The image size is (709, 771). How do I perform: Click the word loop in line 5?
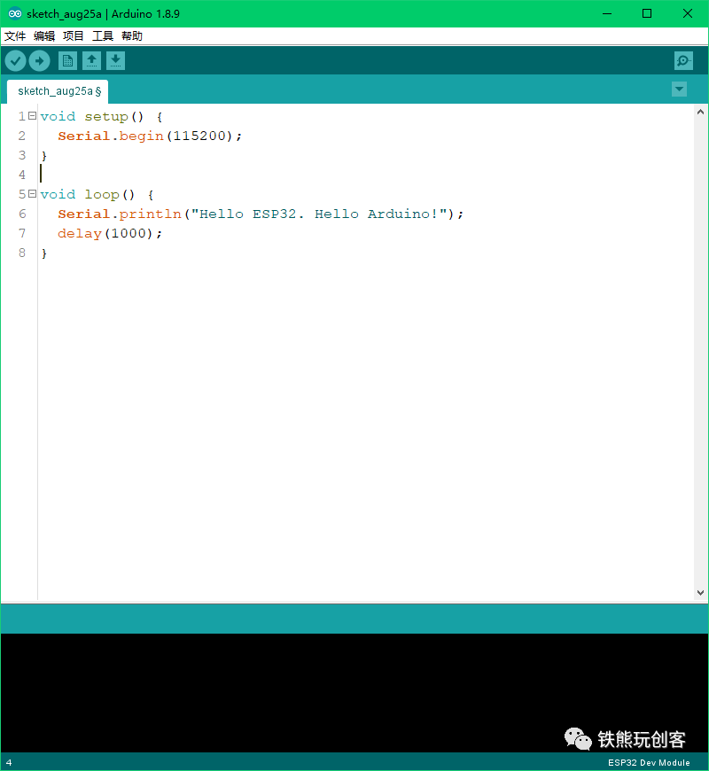pyautogui.click(x=102, y=195)
